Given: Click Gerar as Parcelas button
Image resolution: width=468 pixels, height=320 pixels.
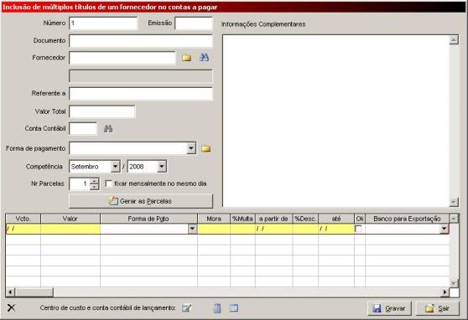Looking at the screenshot, I should tap(141, 201).
